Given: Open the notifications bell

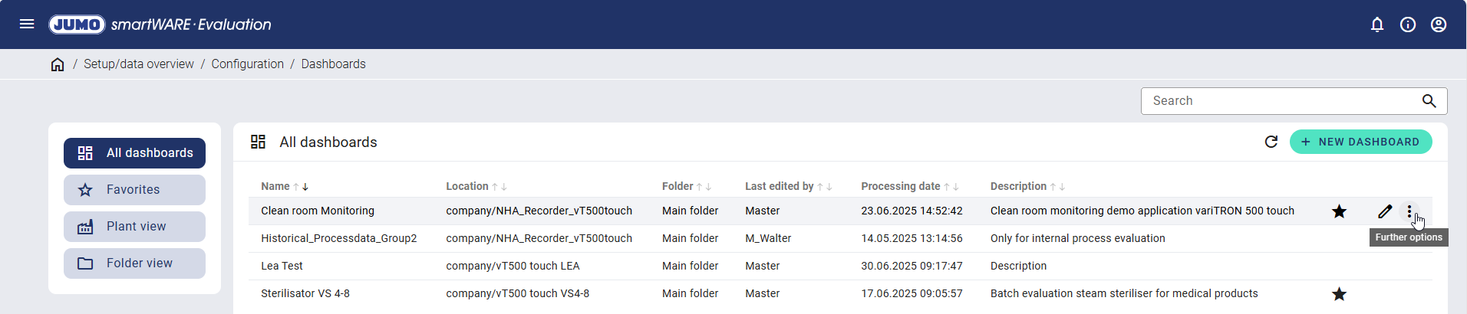Looking at the screenshot, I should [1377, 25].
